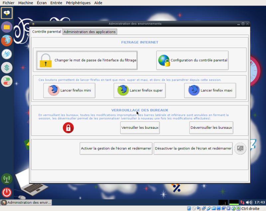Open the Écran menu
266x211 pixels.
[42, 3]
